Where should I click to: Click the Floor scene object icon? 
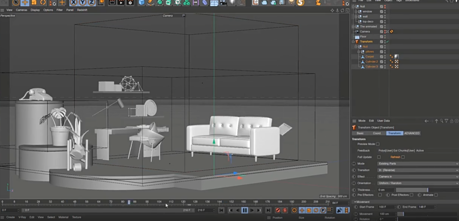(214, 3)
